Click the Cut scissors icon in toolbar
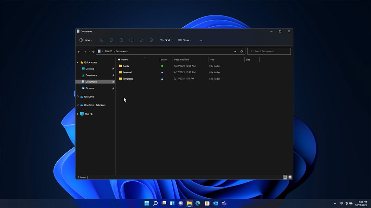 (101, 40)
